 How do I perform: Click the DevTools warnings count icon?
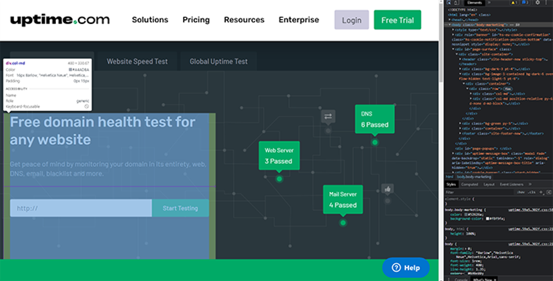pos(514,2)
